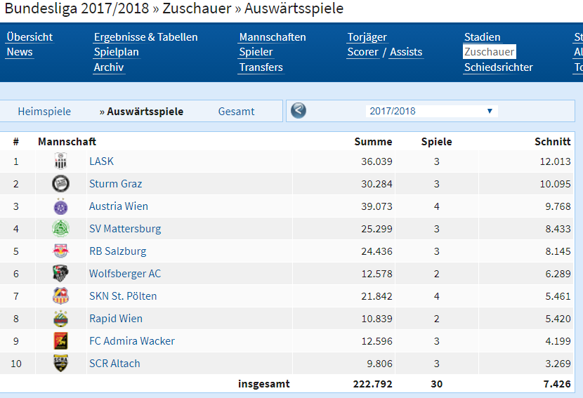Open the Spieler menu item
583x398 pixels.
(x=256, y=52)
